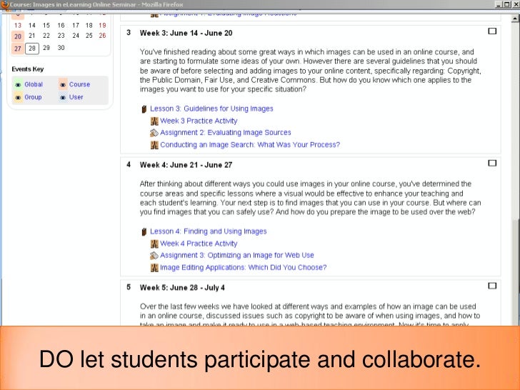Open Week 4 Practice Activity link

(199, 244)
